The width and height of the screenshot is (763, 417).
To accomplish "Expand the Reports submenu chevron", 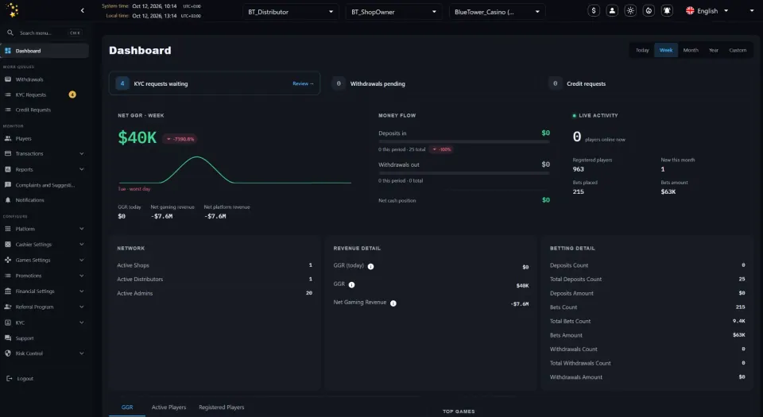I will [x=81, y=169].
